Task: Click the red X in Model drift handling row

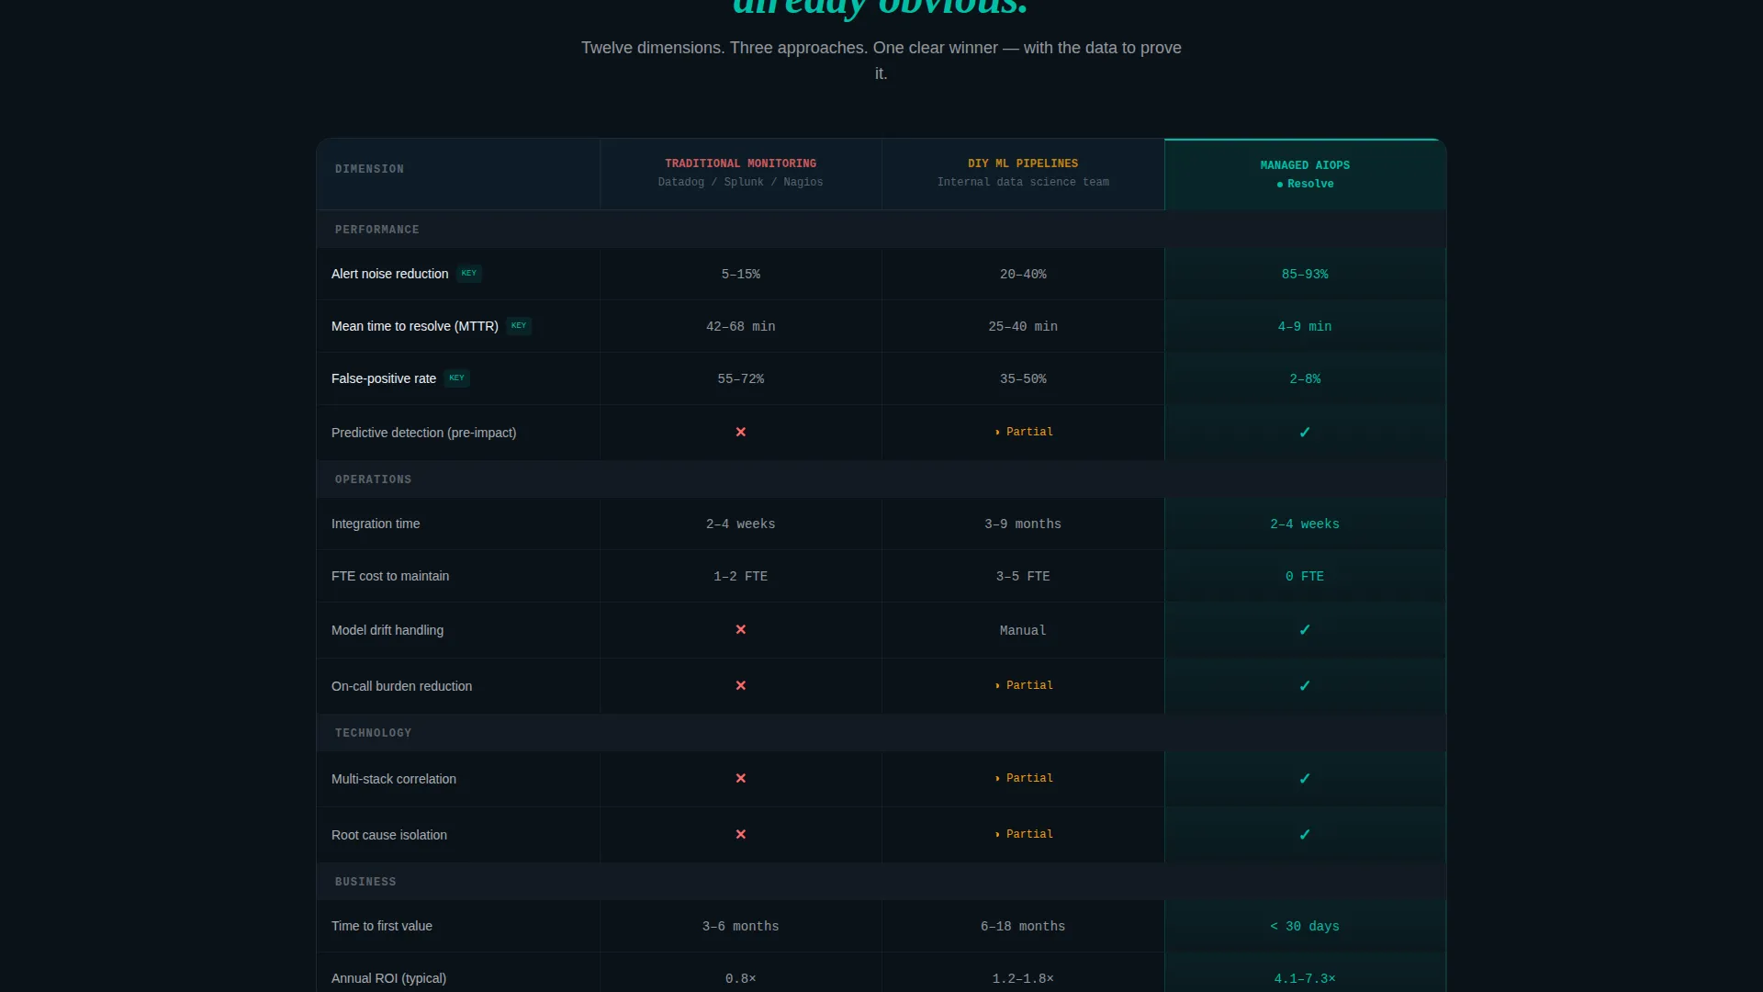Action: [741, 629]
